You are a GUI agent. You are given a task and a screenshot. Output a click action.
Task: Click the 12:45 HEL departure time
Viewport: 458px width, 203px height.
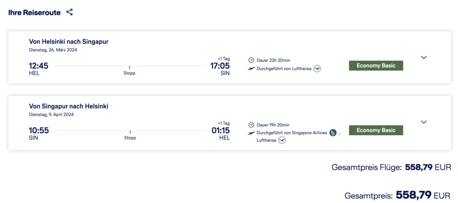point(38,66)
